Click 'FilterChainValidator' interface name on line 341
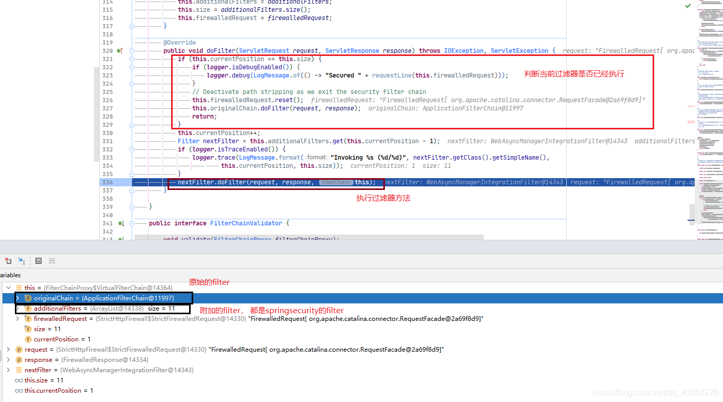723x402 pixels. [246, 223]
